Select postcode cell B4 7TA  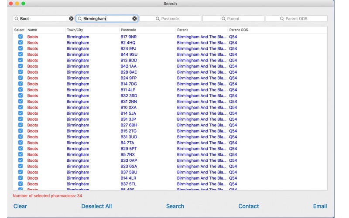click(127, 143)
